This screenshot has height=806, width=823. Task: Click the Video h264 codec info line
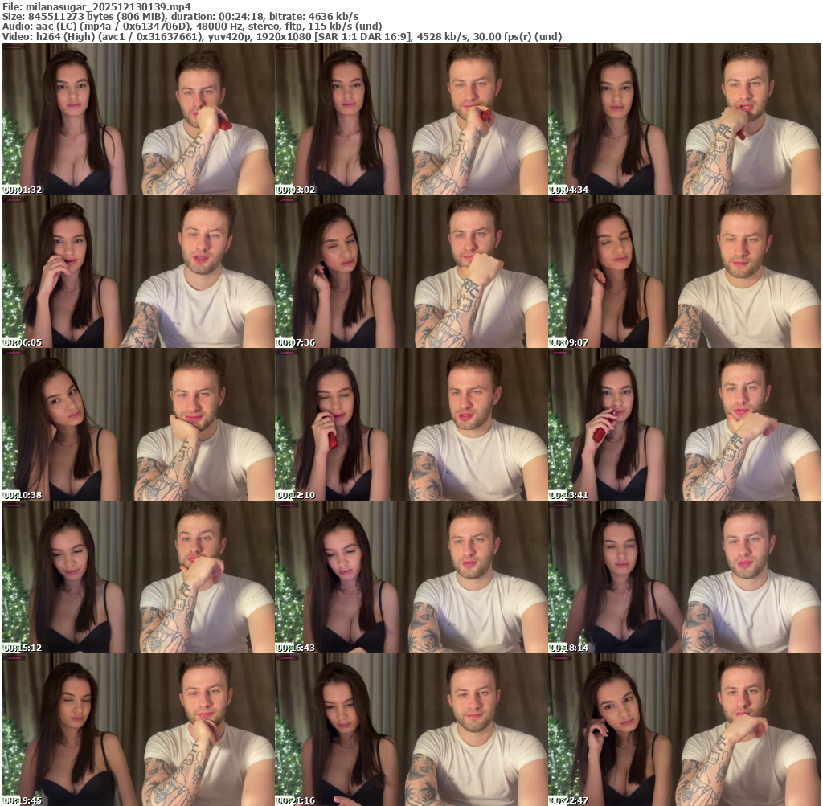[281, 37]
